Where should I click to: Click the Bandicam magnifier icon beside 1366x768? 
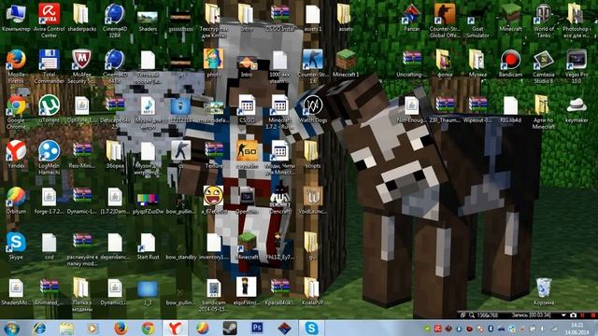472,315
